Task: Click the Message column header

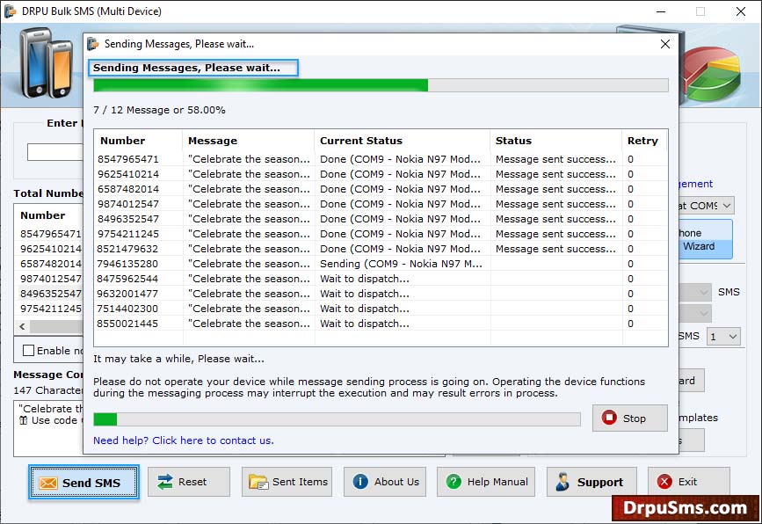Action: tap(249, 141)
